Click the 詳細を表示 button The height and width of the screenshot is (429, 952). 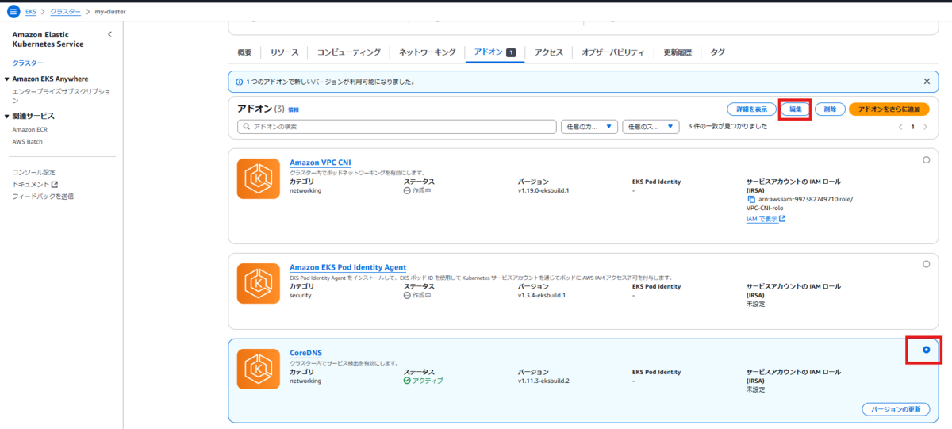pos(751,109)
